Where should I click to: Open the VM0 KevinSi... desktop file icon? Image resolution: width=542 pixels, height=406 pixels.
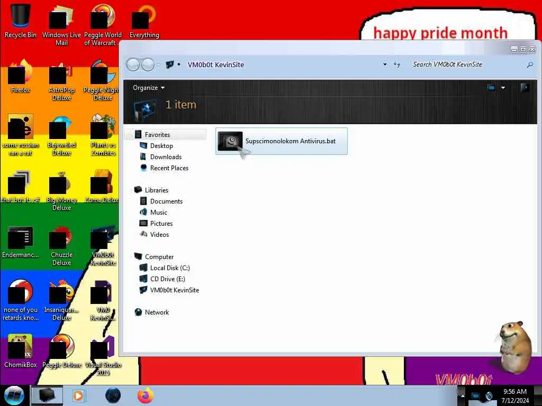pos(103,300)
